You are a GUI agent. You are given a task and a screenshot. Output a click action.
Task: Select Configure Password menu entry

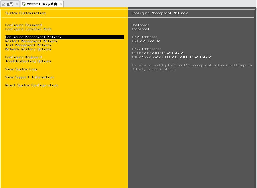coord(24,25)
